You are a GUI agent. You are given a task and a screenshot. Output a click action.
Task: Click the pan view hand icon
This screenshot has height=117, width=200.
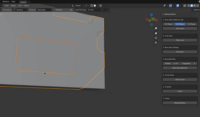pyautogui.click(x=156, y=33)
